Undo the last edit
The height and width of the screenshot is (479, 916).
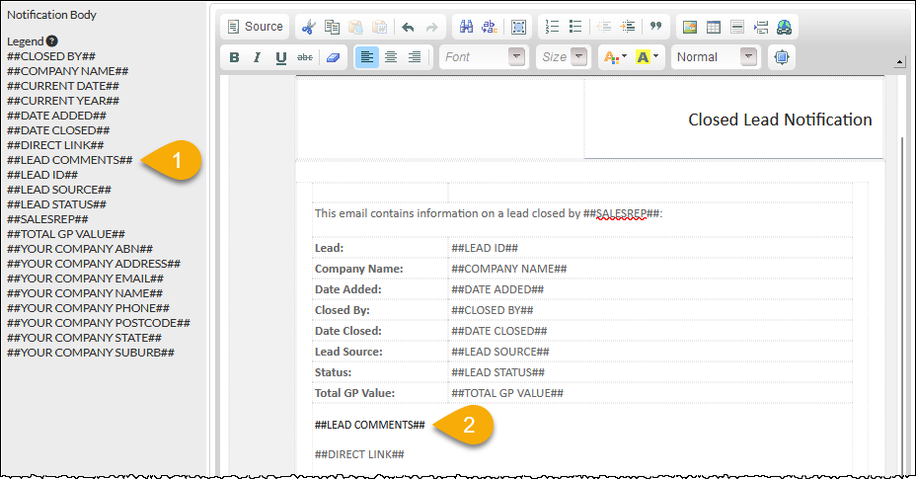(x=409, y=27)
